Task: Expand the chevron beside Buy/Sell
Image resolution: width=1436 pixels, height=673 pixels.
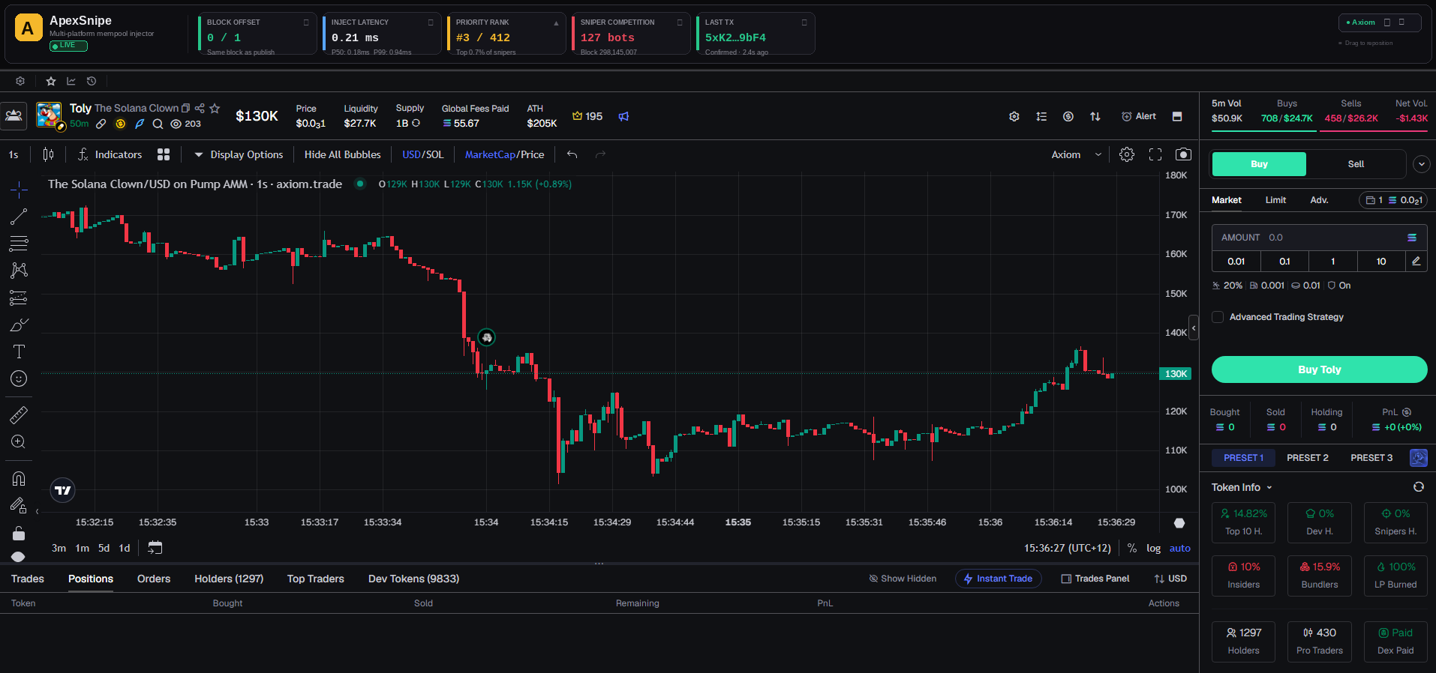Action: pos(1421,164)
